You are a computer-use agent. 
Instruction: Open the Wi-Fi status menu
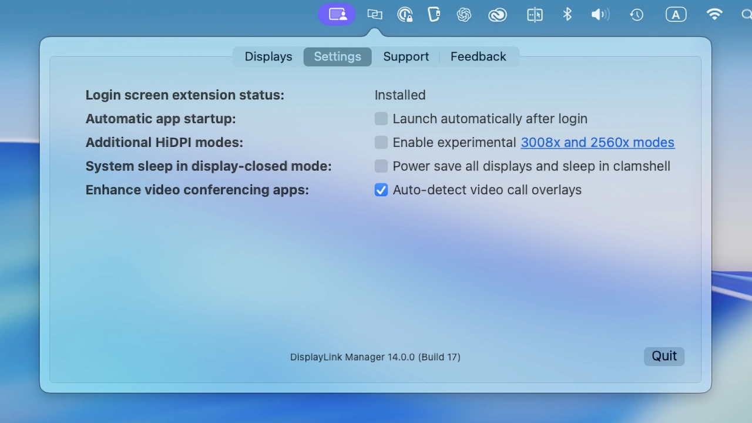(714, 14)
